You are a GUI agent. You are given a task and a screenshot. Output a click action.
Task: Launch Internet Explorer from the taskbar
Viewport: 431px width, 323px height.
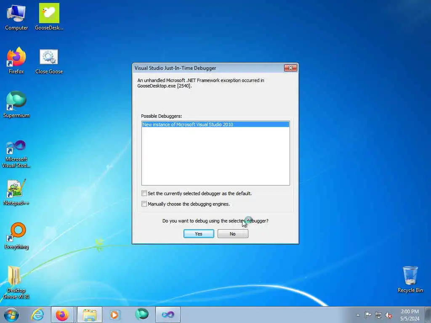(x=37, y=315)
